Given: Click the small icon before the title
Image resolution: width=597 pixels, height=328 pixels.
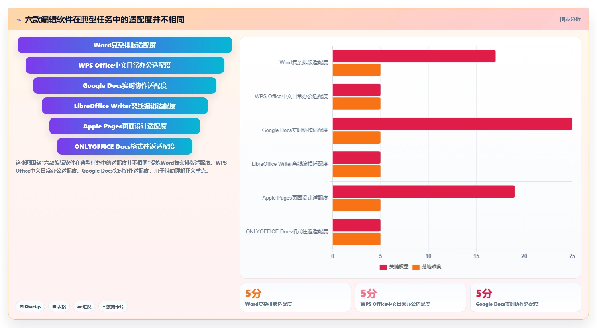Looking at the screenshot, I should tap(19, 19).
